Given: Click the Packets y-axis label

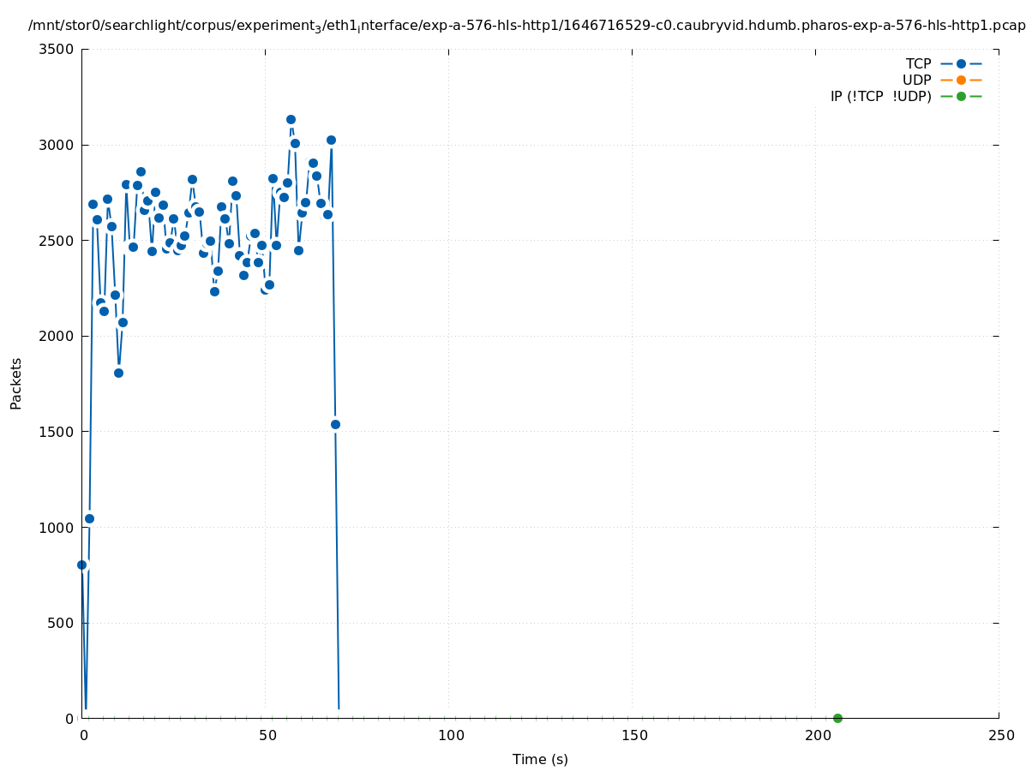Looking at the screenshot, I should click(16, 383).
